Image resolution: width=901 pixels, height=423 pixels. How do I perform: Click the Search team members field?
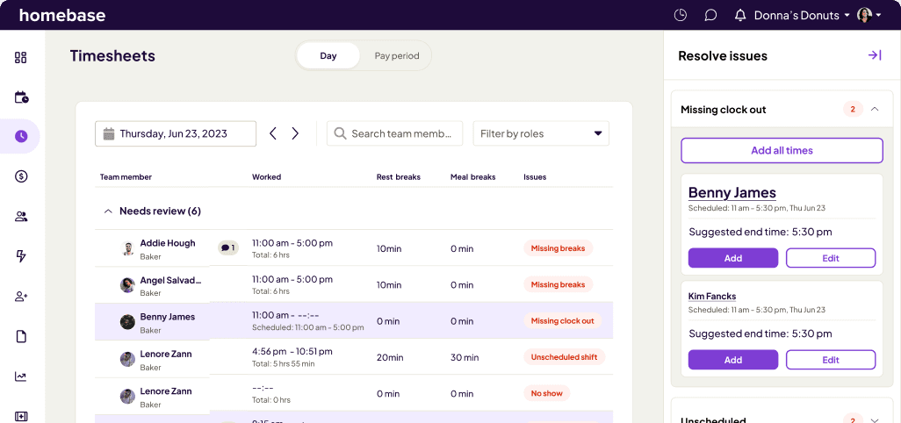394,133
